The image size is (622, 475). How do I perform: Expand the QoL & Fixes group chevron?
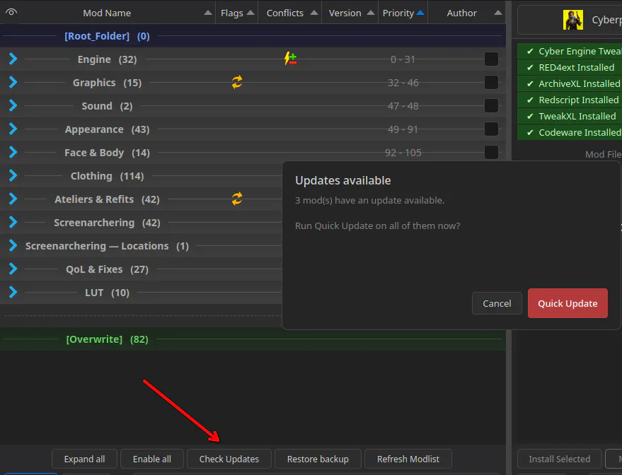(x=13, y=269)
